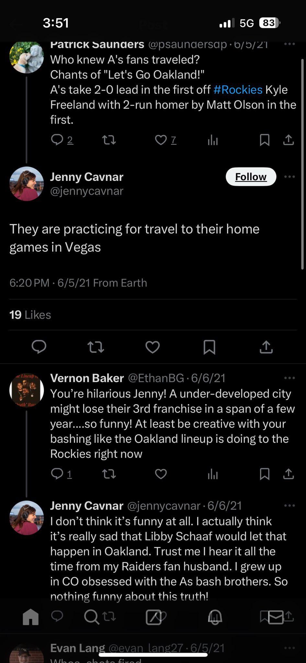
Task: Open the #Rockies hashtag link
Action: pyautogui.click(x=238, y=90)
